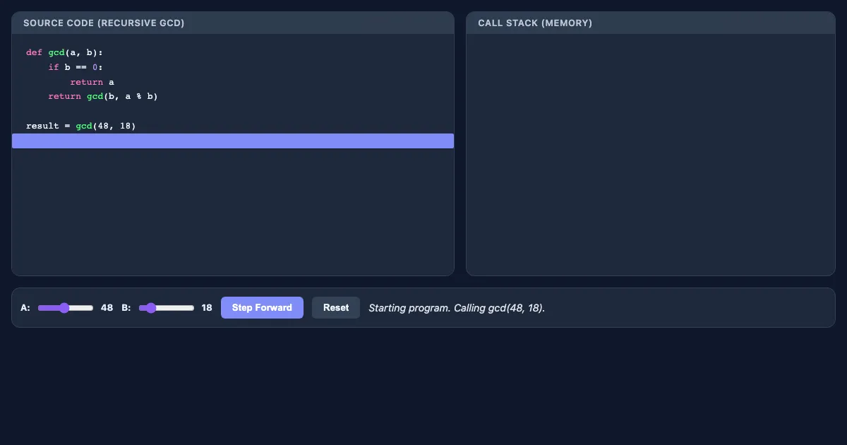This screenshot has height=445, width=847.
Task: Select the 'if b == 0:' code line
Action: pos(233,67)
